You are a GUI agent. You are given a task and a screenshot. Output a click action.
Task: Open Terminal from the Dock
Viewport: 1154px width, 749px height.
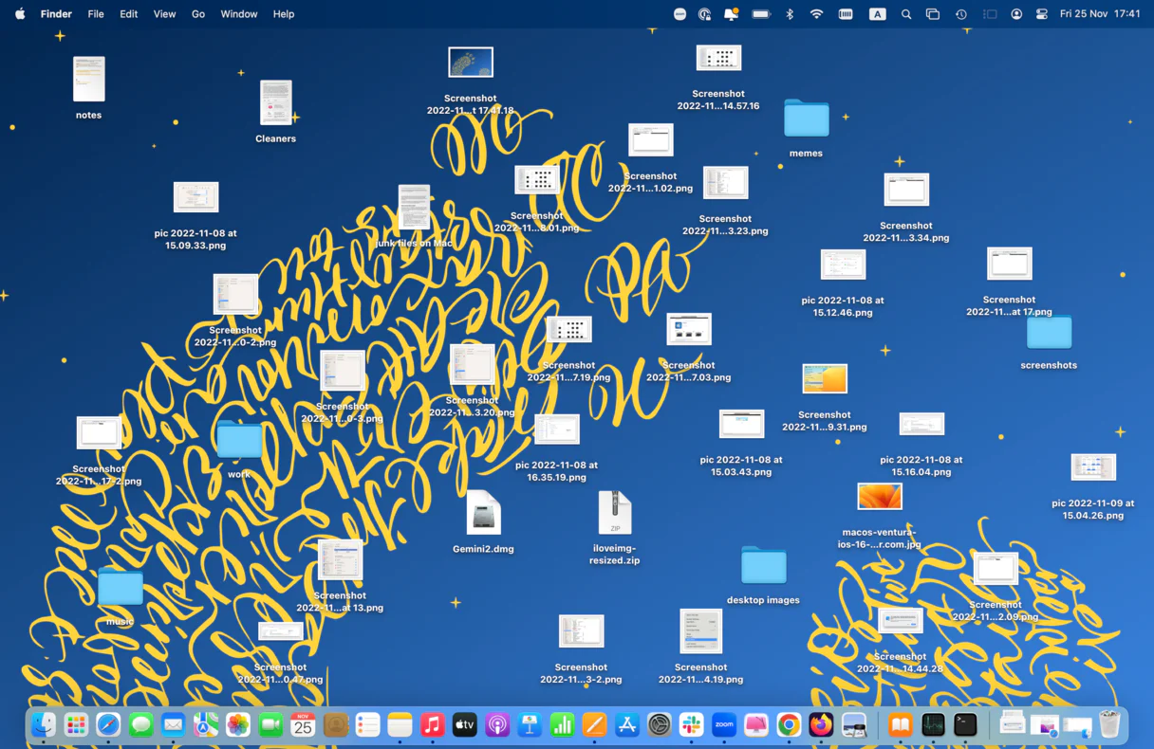point(964,724)
